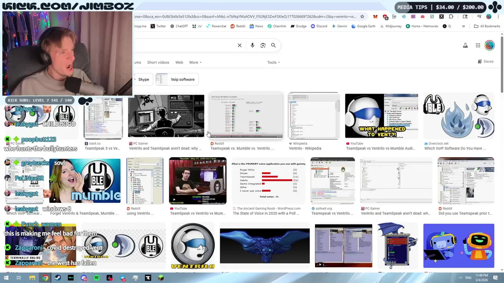
Task: Click 'Ventrilo - Wikipedia' result title
Action: [x=305, y=149]
